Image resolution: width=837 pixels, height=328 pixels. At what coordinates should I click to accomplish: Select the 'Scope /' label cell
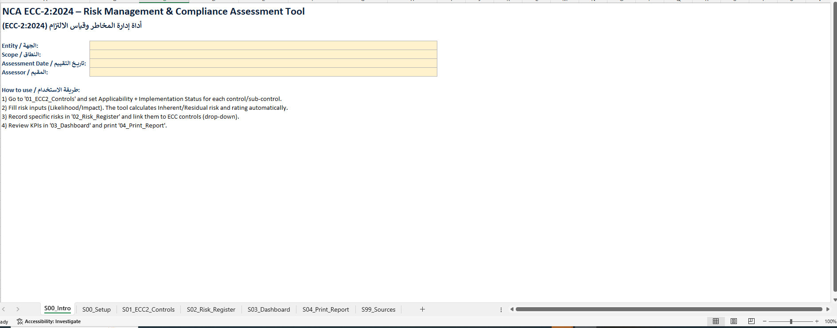pyautogui.click(x=21, y=54)
